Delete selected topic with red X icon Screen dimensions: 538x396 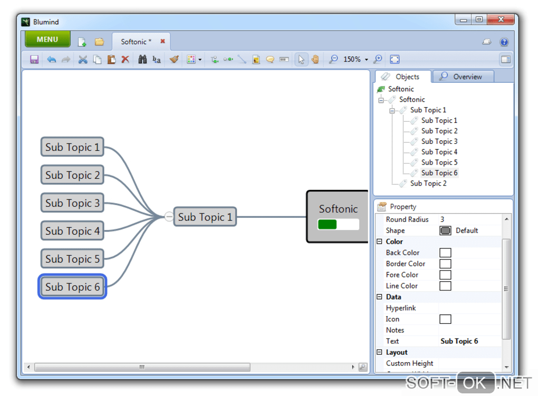click(x=125, y=59)
